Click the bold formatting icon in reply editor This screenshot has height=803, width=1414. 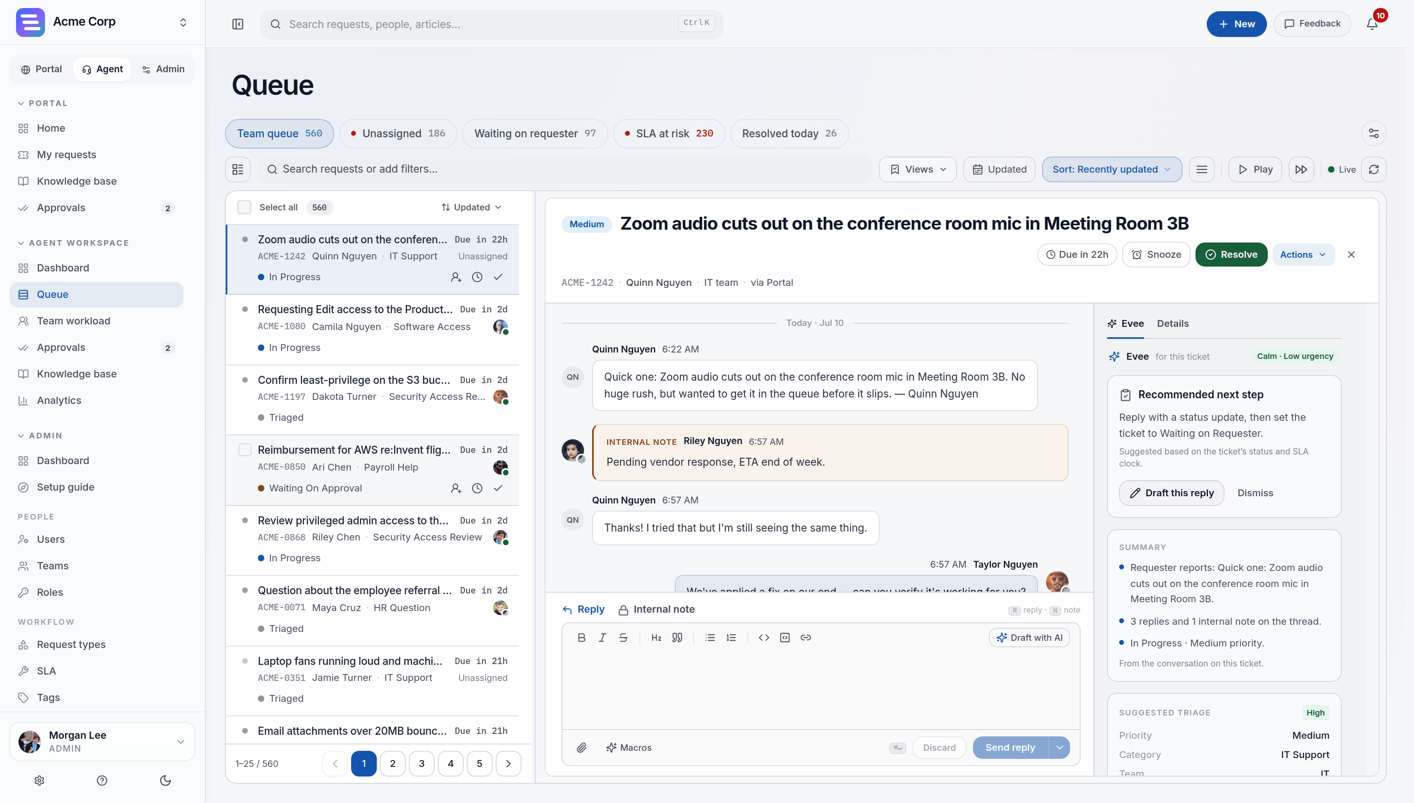581,638
